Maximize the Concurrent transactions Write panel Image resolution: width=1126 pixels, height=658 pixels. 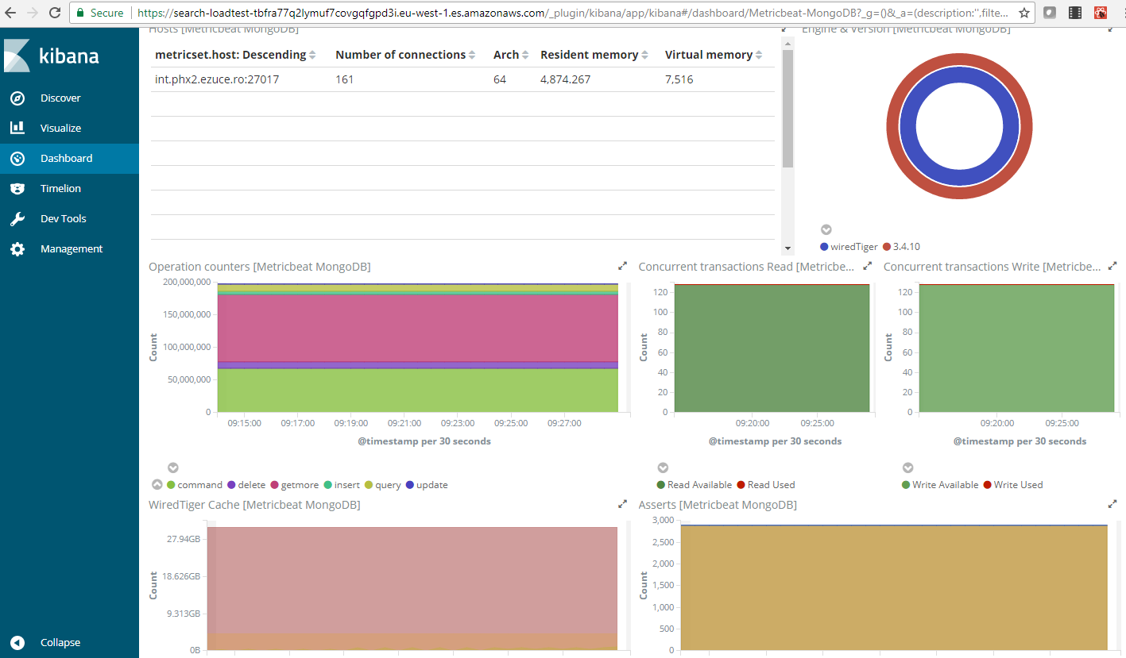[1112, 266]
